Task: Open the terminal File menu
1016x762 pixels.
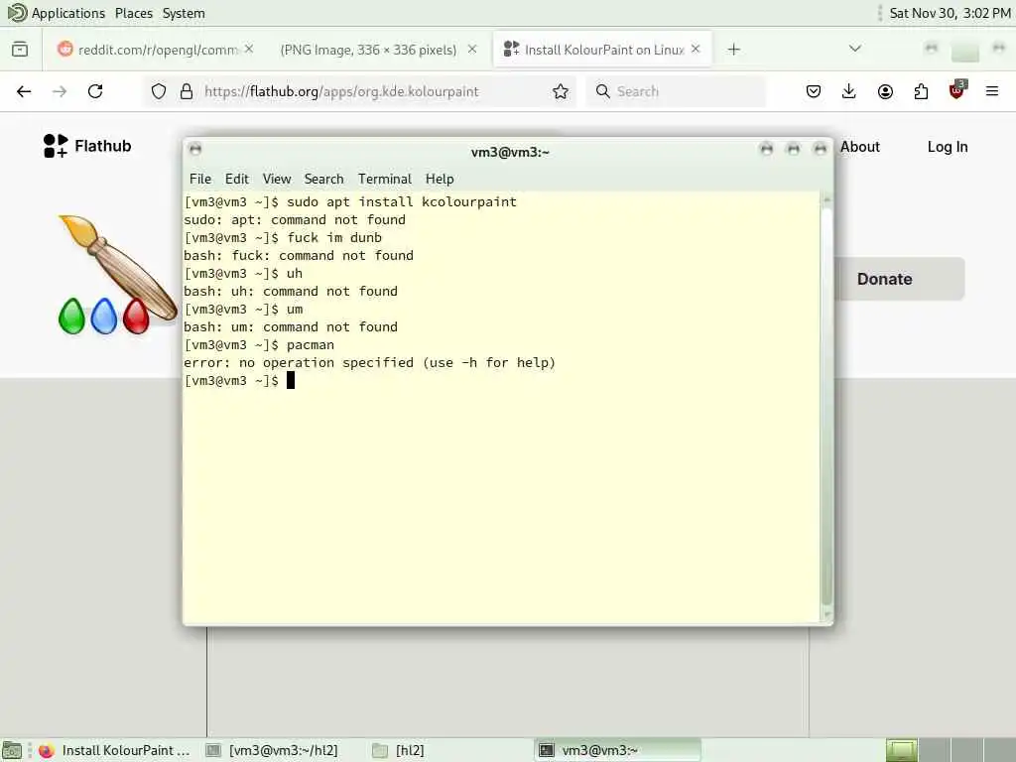Action: tap(200, 179)
